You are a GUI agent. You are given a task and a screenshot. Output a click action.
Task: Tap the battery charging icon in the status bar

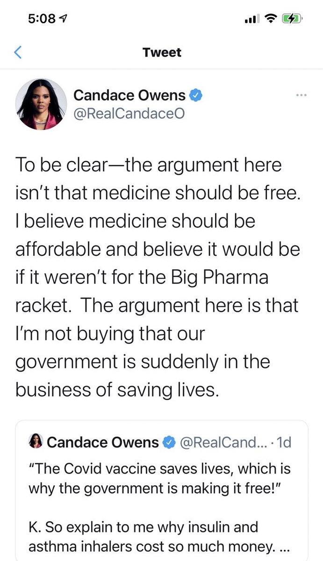point(292,19)
